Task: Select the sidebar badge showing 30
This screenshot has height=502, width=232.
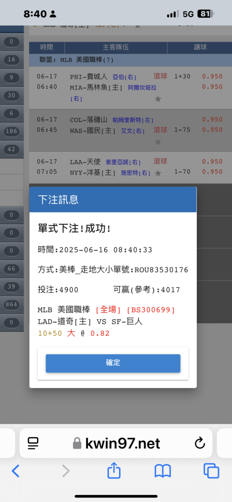Action: click(x=12, y=95)
